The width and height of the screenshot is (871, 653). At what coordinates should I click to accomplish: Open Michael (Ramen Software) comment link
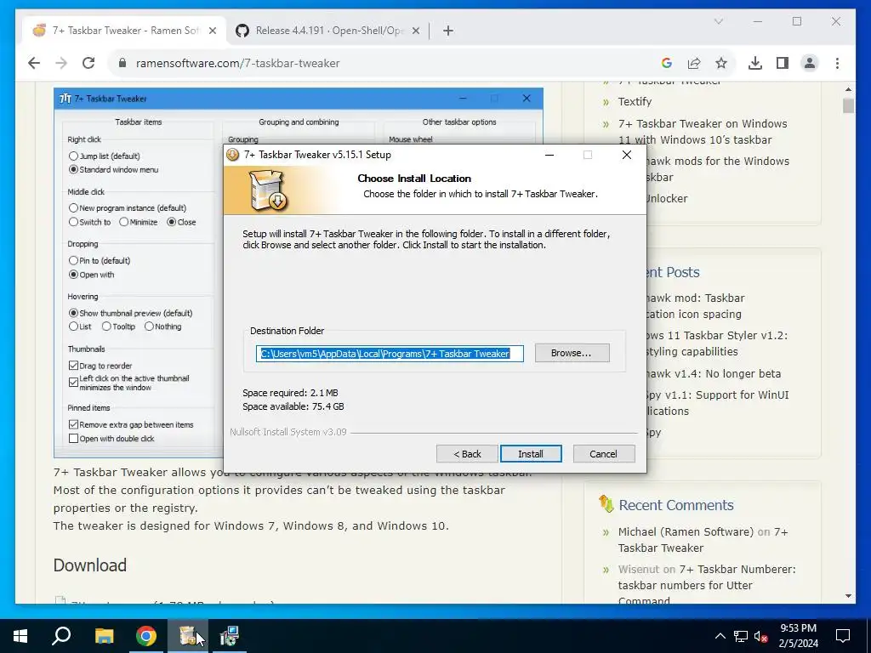686,532
